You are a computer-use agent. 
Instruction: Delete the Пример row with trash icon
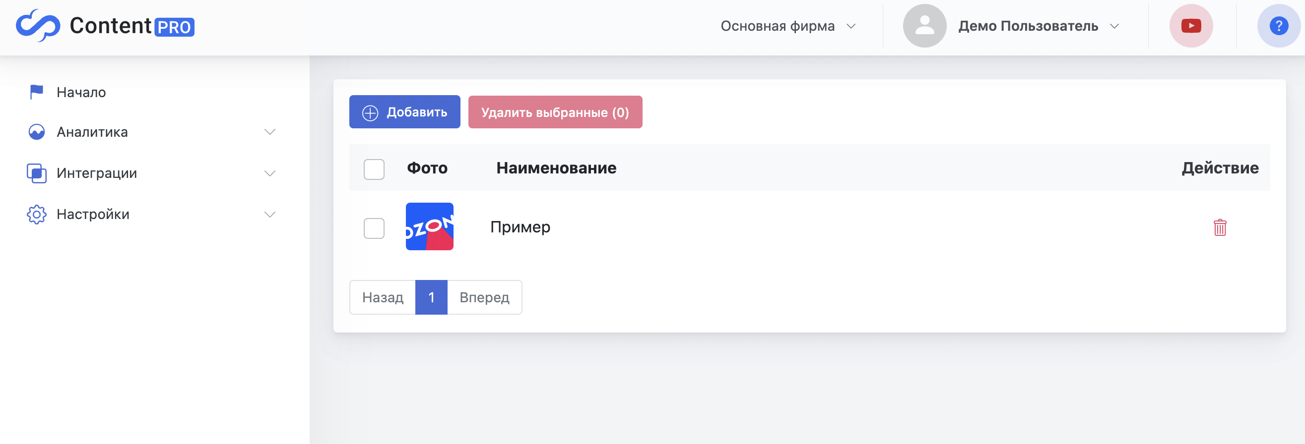[x=1220, y=227]
